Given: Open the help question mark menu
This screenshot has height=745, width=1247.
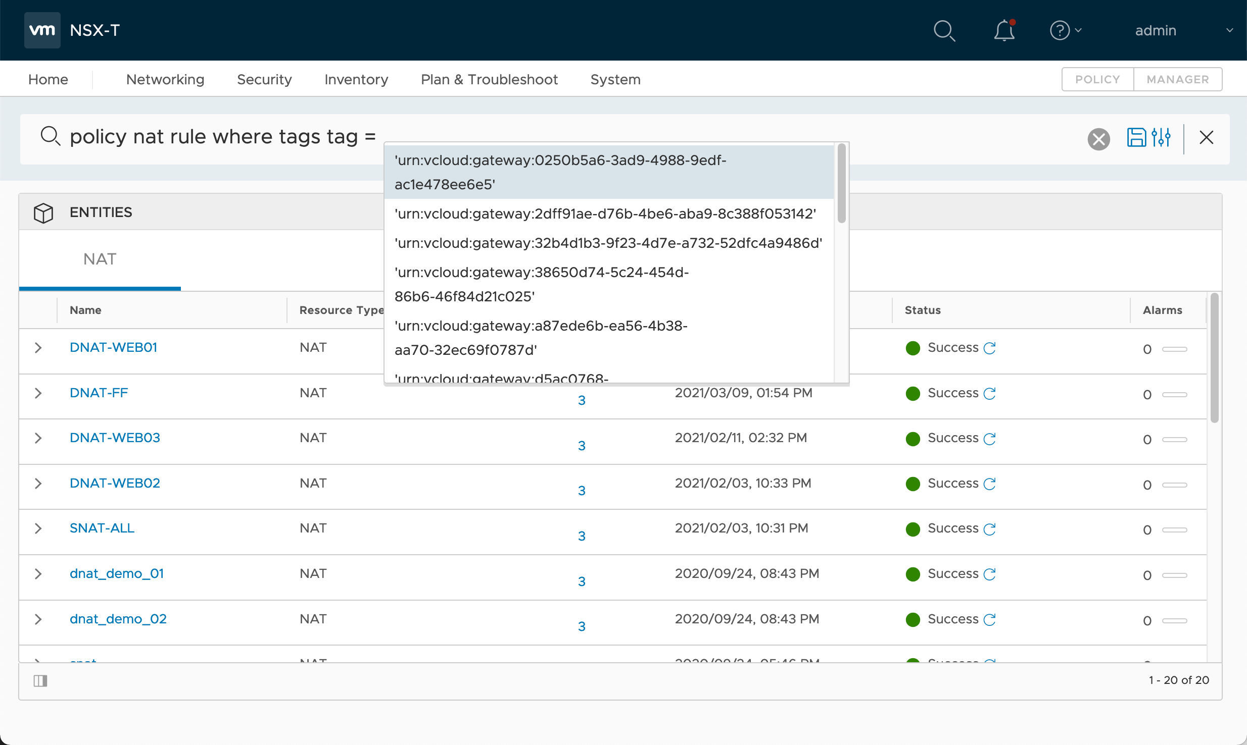Looking at the screenshot, I should 1065,30.
